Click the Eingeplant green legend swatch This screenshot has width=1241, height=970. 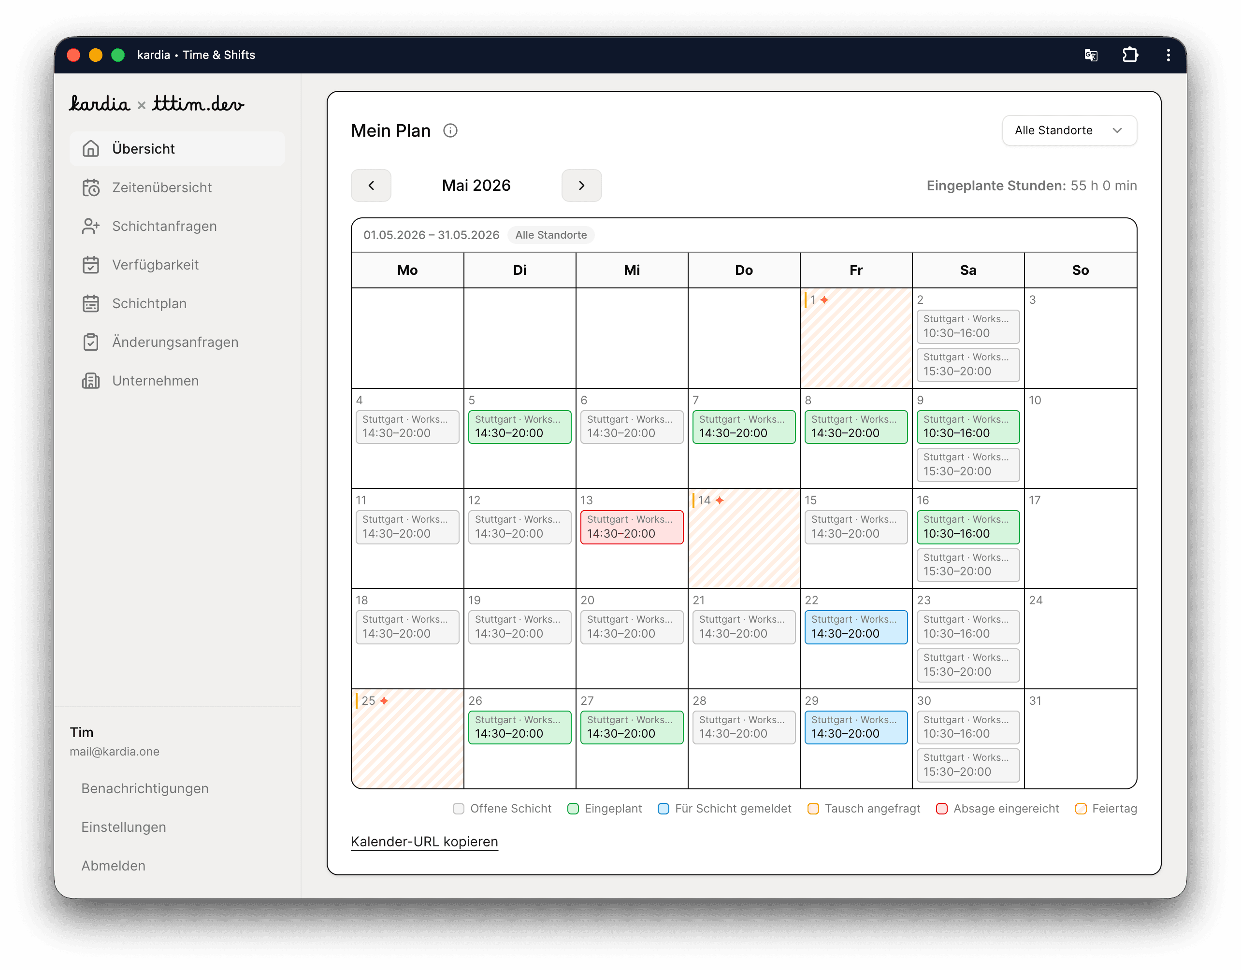(573, 809)
